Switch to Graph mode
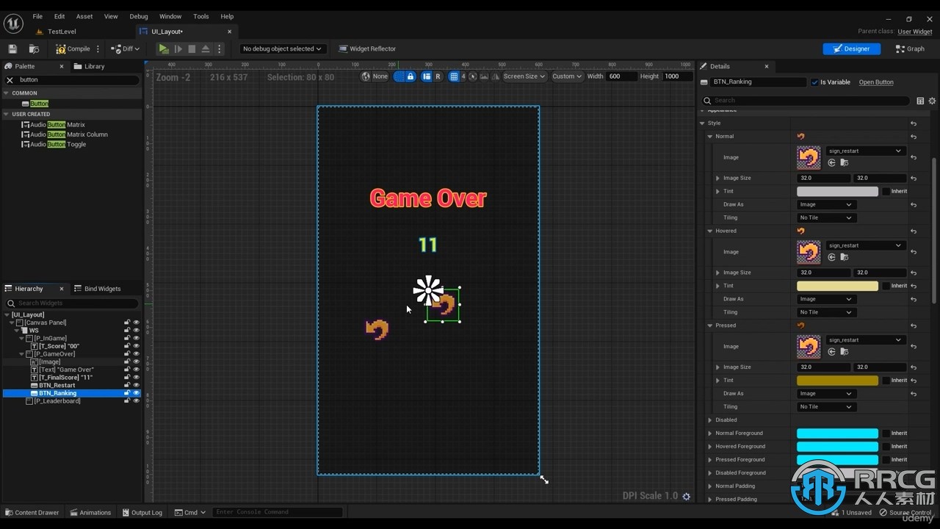This screenshot has height=529, width=940. [x=910, y=49]
